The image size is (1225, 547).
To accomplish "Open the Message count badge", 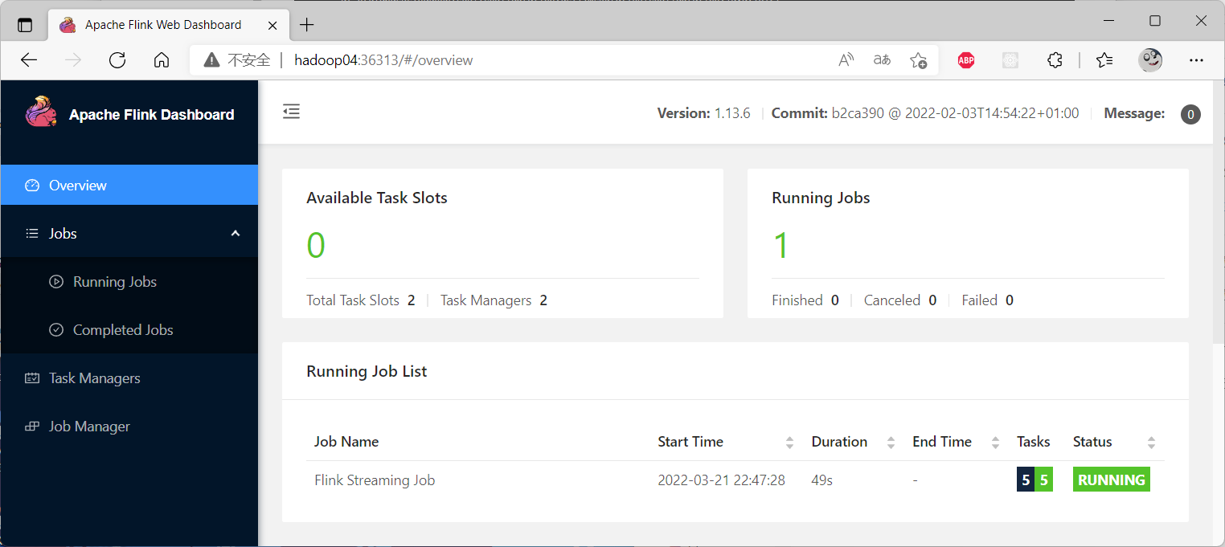I will (1190, 114).
